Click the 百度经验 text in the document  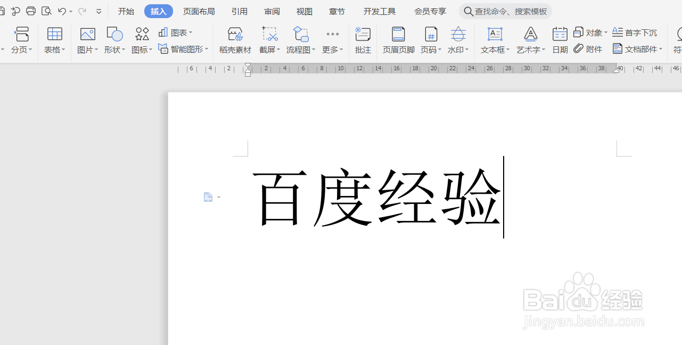(376, 198)
